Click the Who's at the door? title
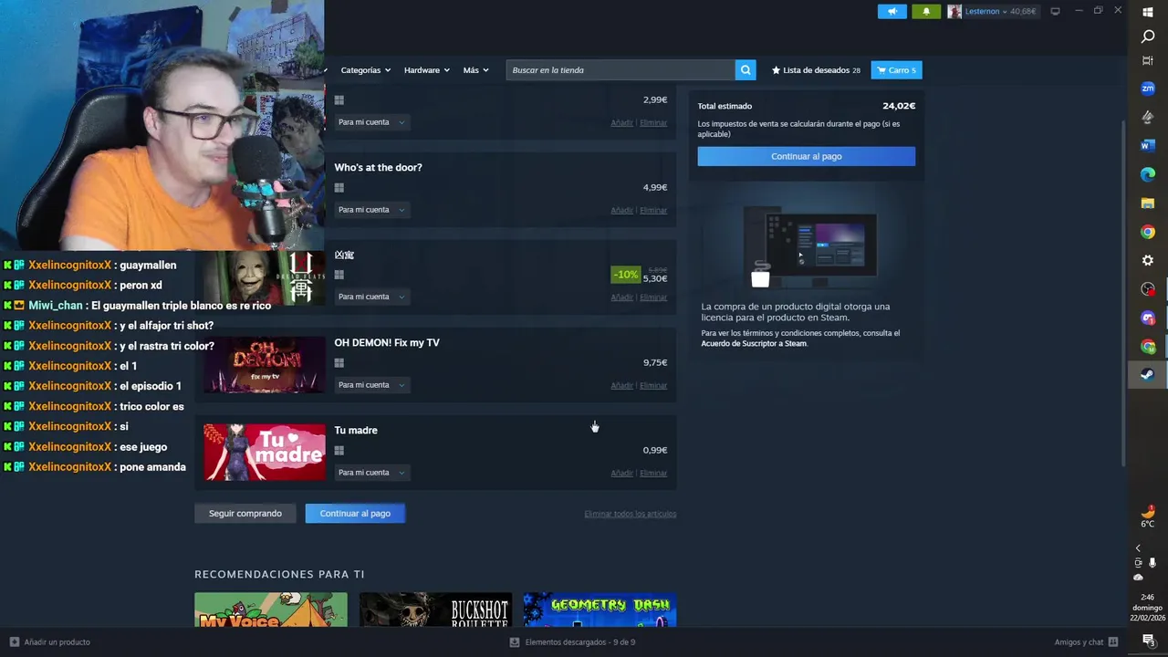The width and height of the screenshot is (1168, 657). (x=378, y=168)
